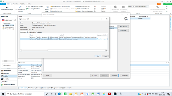Open File Explorer from the taskbar
The width and height of the screenshot is (172, 96).
point(71,94)
